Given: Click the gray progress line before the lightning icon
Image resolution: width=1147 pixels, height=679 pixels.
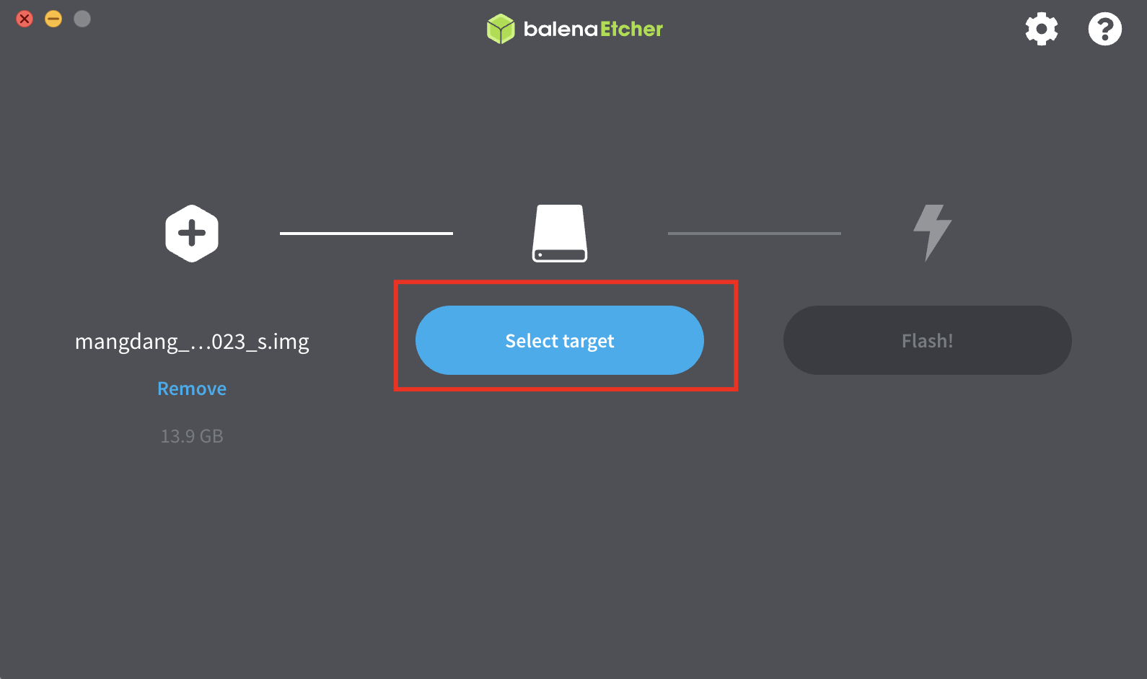Looking at the screenshot, I should [x=755, y=234].
